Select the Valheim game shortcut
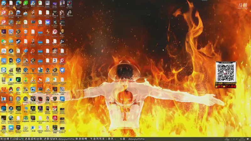This screenshot has height=141, width=251. (33, 118)
